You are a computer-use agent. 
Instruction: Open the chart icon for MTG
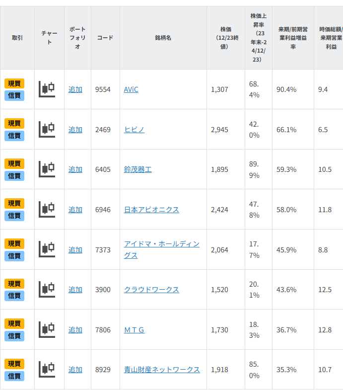(x=47, y=330)
